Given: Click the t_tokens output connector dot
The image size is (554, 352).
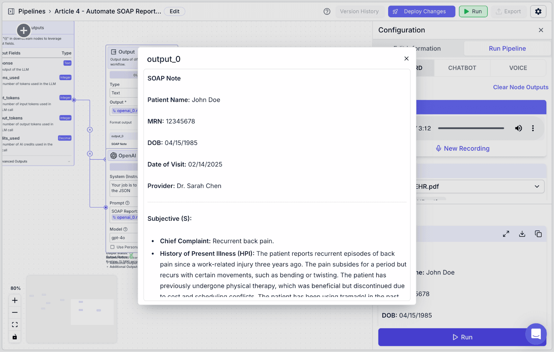Looking at the screenshot, I should point(74,100).
